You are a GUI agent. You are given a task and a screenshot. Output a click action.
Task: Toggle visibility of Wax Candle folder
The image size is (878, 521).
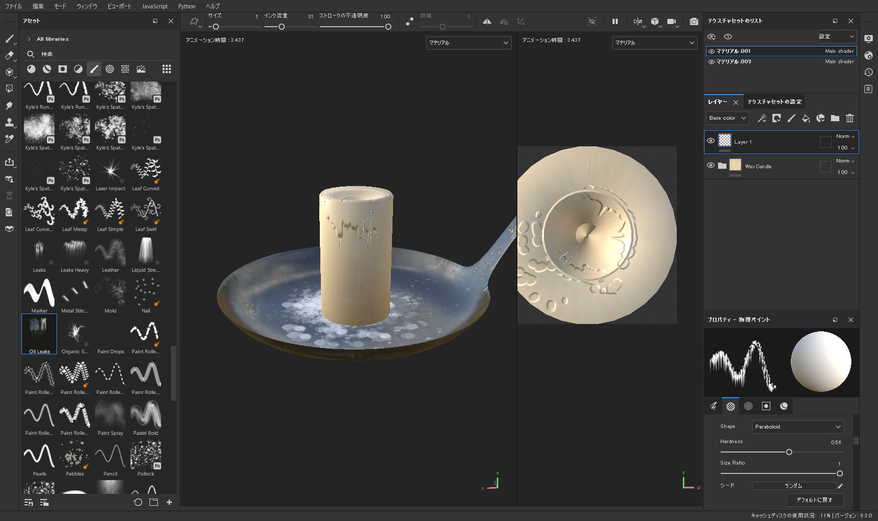click(x=711, y=165)
